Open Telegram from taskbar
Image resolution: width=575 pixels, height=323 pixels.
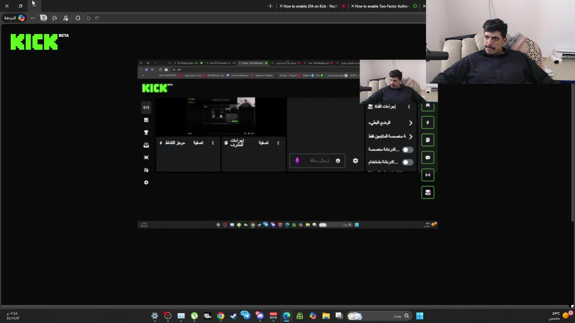click(x=245, y=315)
